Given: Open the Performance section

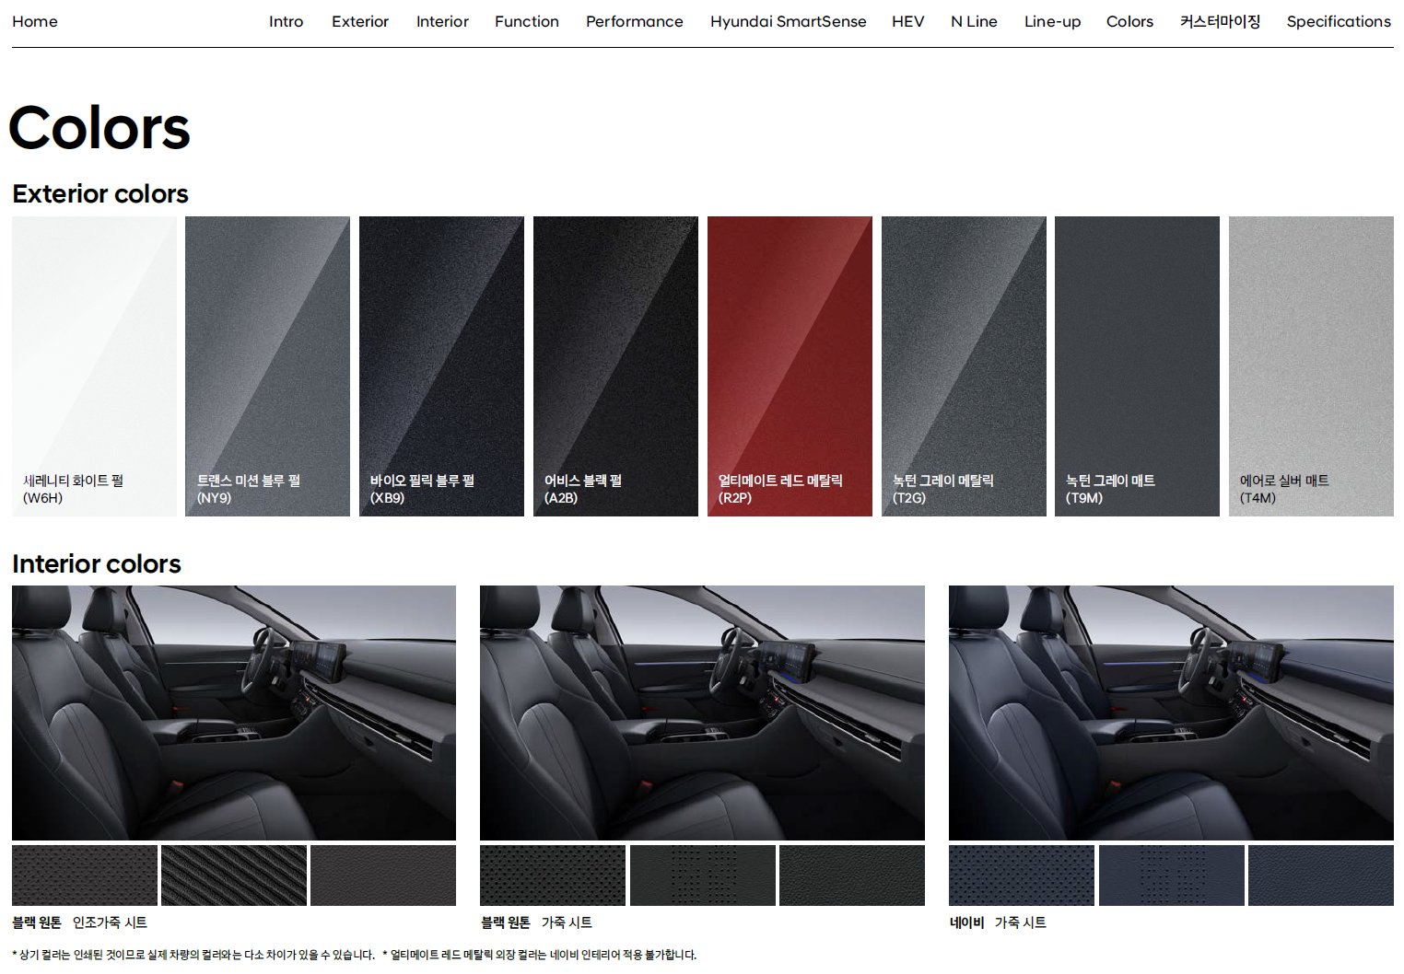Looking at the screenshot, I should pyautogui.click(x=635, y=21).
